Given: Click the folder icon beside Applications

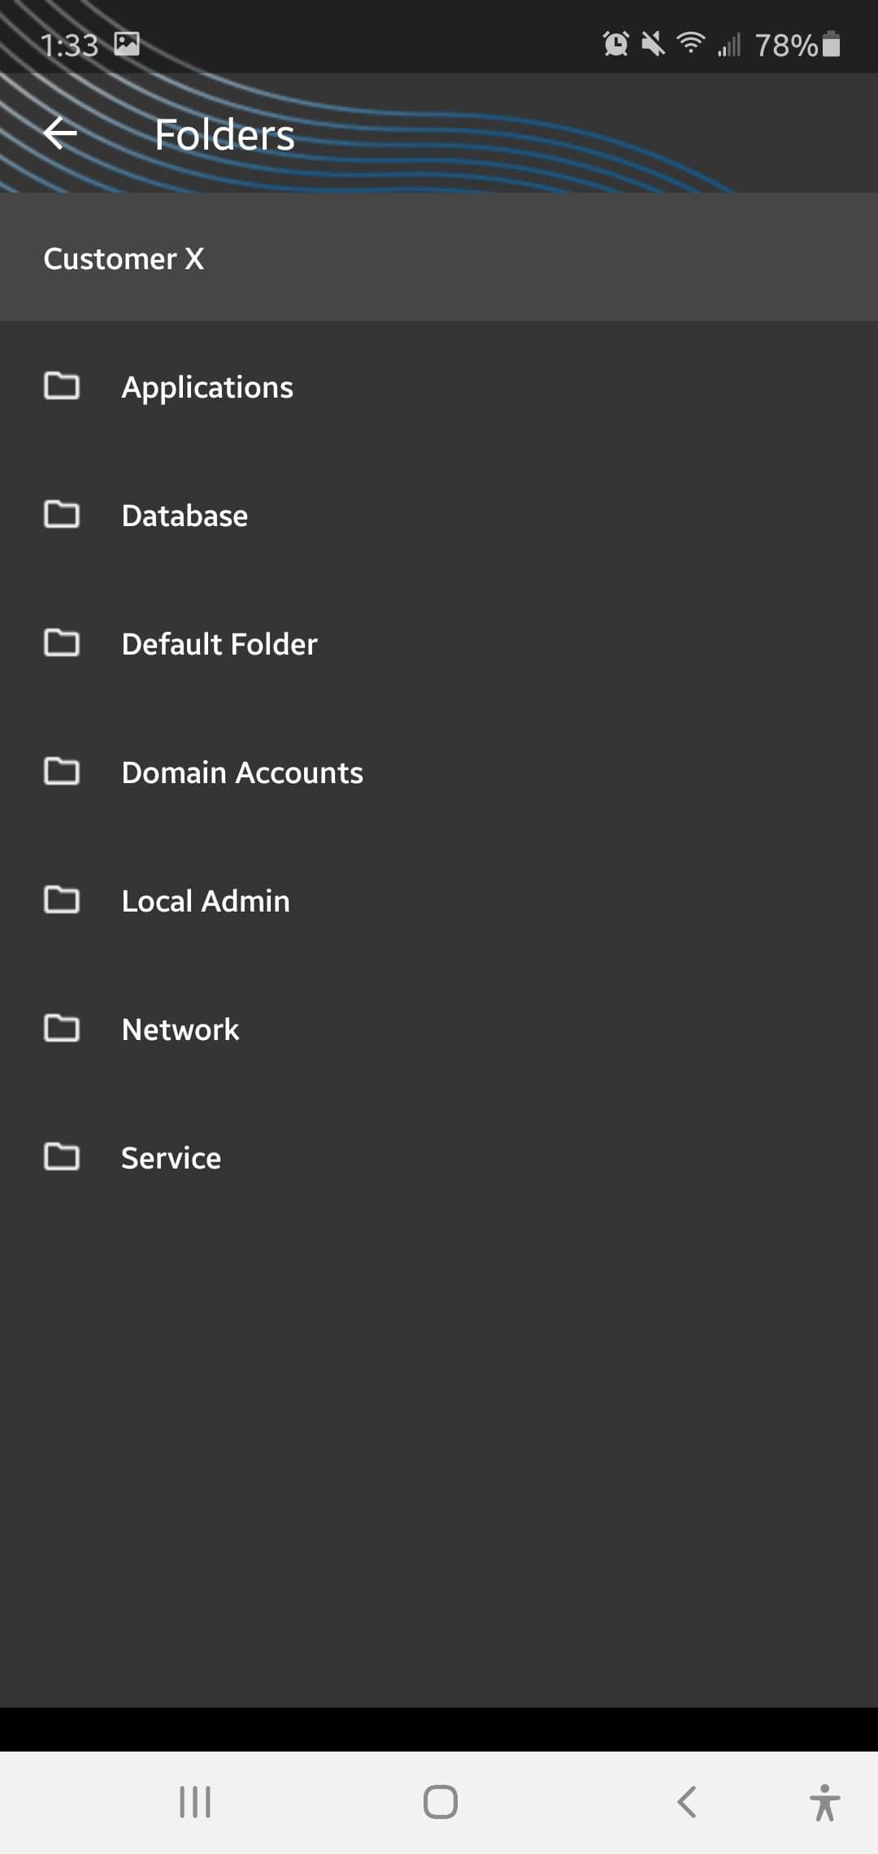Looking at the screenshot, I should (62, 386).
